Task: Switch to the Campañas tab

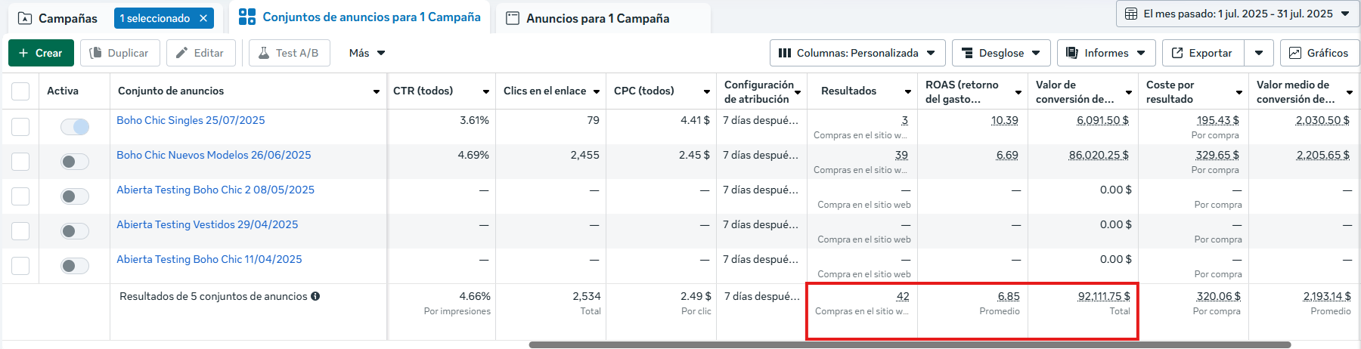Action: tap(58, 18)
